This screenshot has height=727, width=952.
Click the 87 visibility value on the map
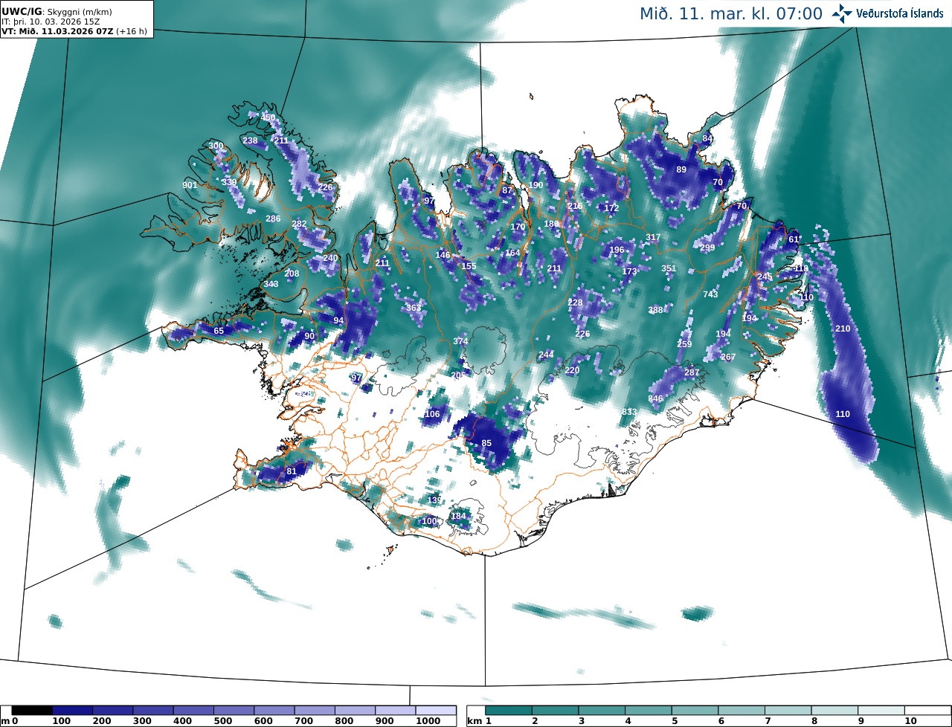coord(507,190)
